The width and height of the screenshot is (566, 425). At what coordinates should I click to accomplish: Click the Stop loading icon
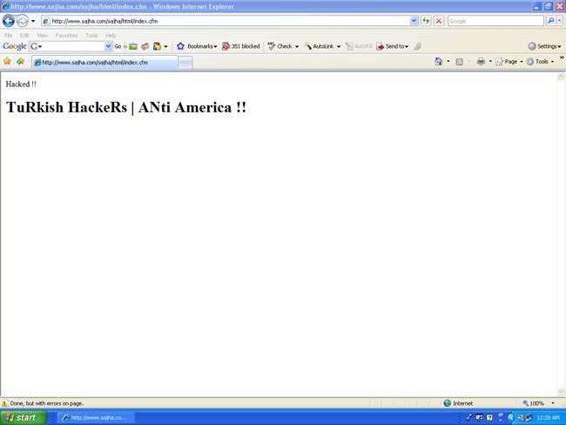click(438, 21)
